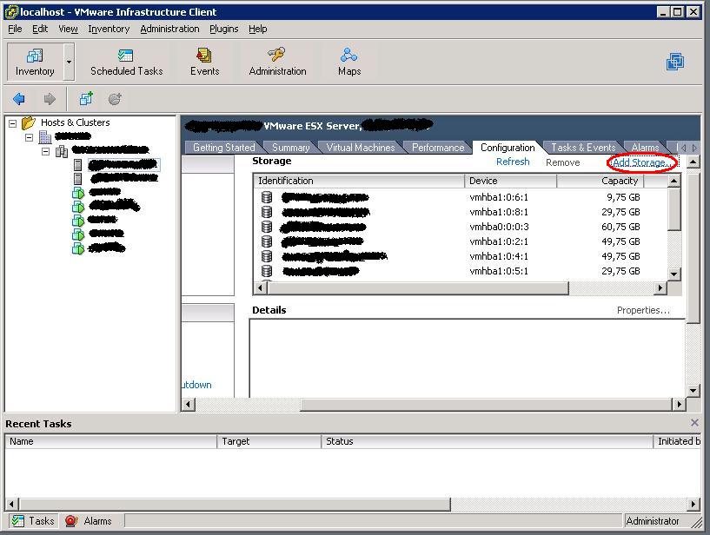Switch to the Performance tab
This screenshot has height=535, width=710.
[438, 148]
